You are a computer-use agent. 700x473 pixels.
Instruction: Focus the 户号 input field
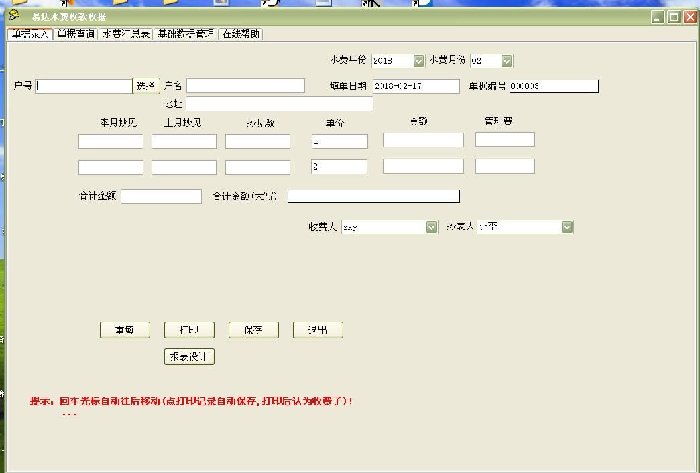[84, 86]
